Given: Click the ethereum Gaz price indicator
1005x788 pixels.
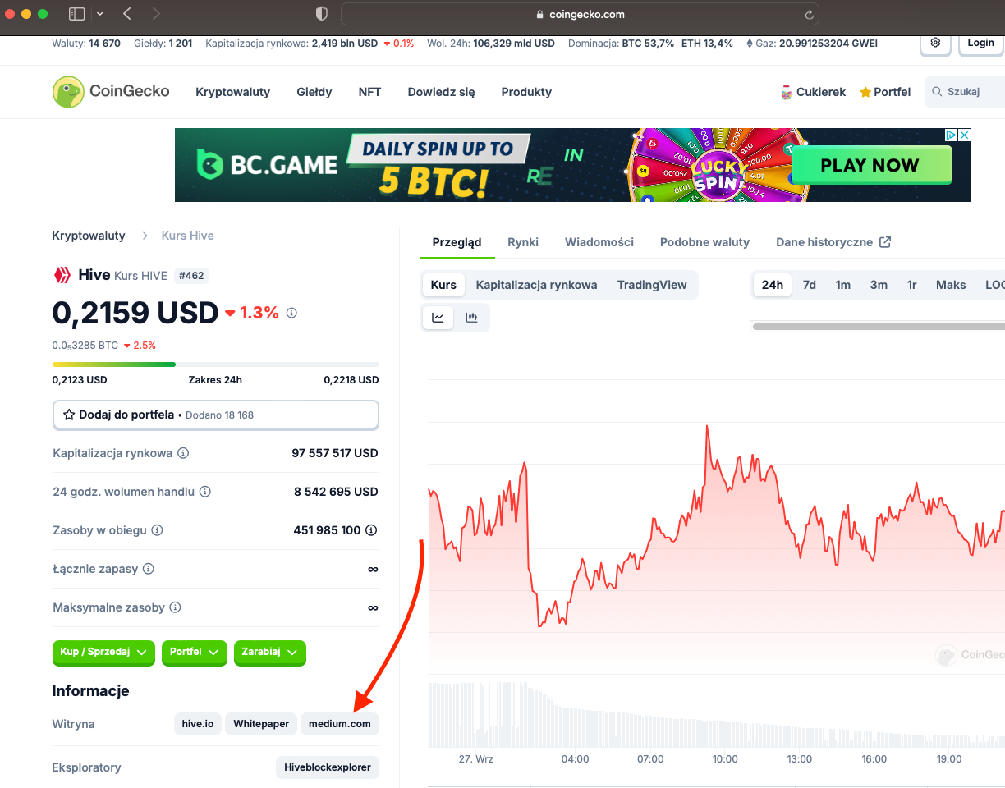Looking at the screenshot, I should point(811,44).
